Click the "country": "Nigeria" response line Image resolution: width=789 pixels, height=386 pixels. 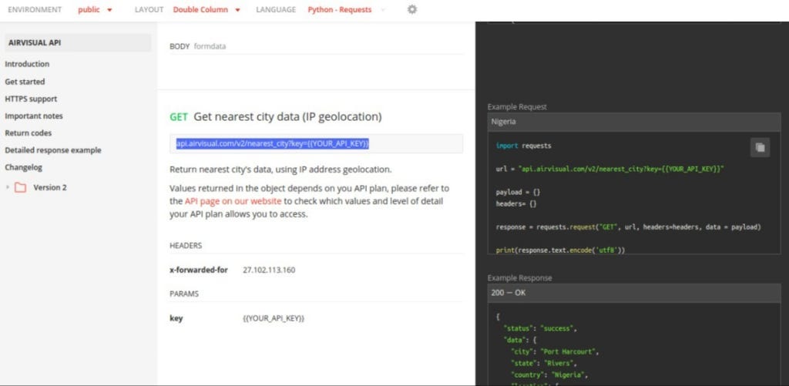[549, 375]
